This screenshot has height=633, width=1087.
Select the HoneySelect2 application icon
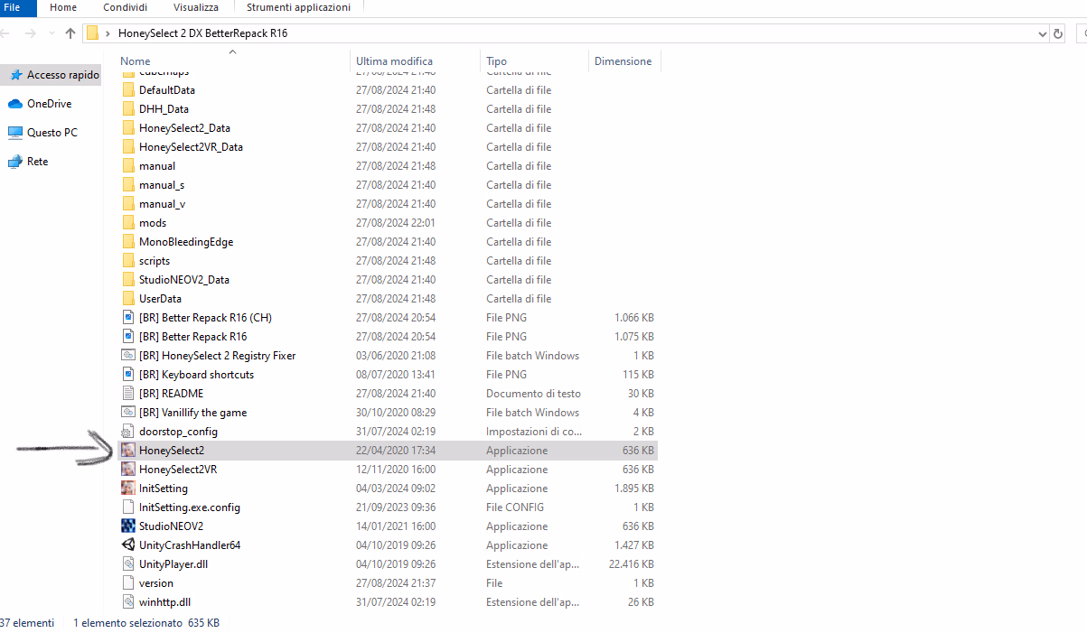pos(128,450)
